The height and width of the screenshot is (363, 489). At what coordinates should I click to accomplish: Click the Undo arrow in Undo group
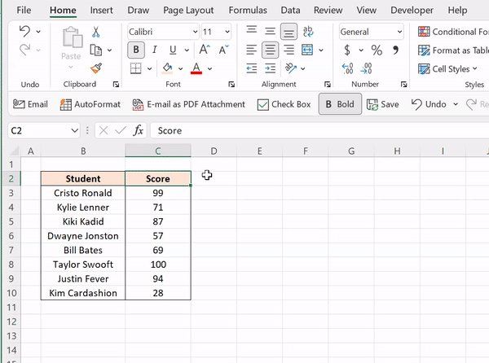[x=24, y=32]
